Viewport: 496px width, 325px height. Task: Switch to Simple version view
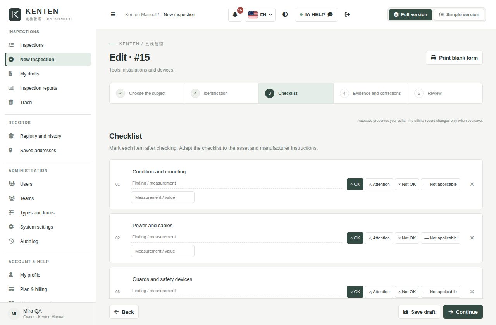tap(459, 15)
